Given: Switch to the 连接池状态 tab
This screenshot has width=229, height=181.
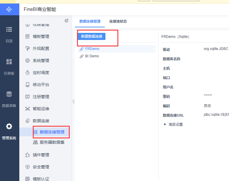Looking at the screenshot, I should 118,21.
